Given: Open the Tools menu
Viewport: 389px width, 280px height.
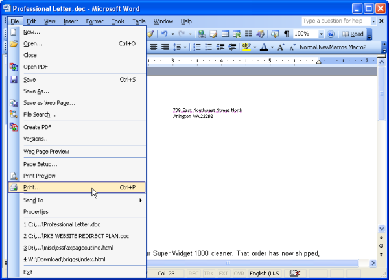Looking at the screenshot, I should [x=118, y=21].
